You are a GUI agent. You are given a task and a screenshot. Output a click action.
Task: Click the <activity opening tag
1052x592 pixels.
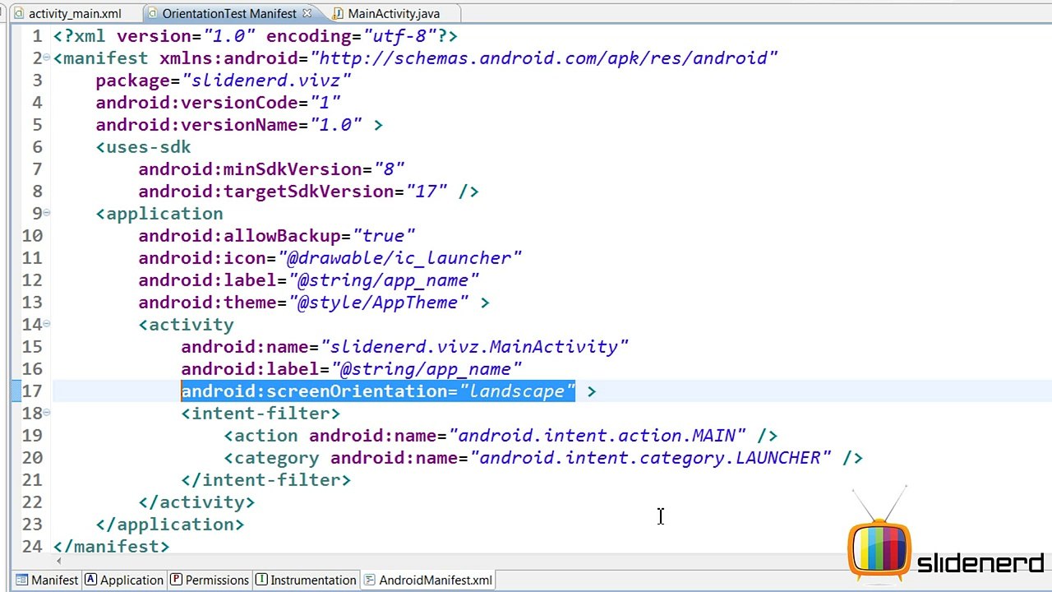pyautogui.click(x=186, y=325)
